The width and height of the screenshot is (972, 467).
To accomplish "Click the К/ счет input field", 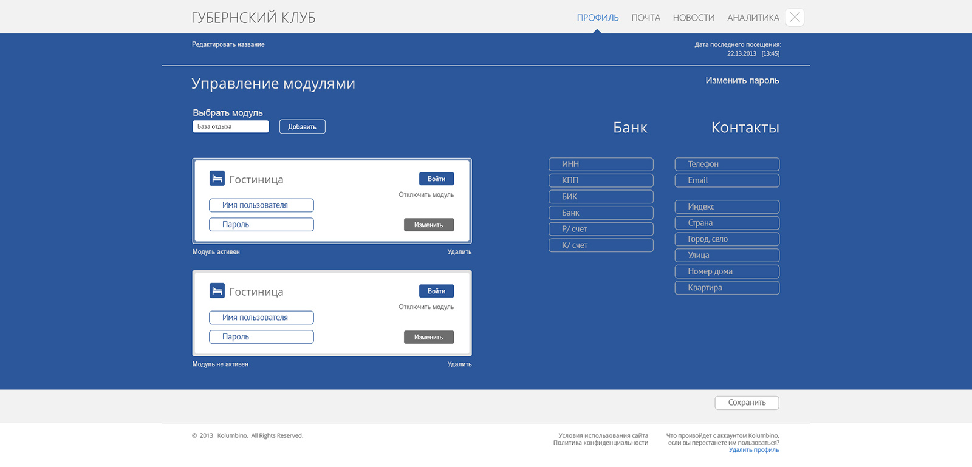I will [x=601, y=245].
